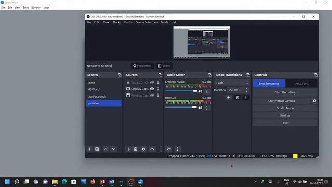The width and height of the screenshot is (332, 187).
Task: Mute Desktop Audio speaker icon
Action: pyautogui.click(x=200, y=91)
